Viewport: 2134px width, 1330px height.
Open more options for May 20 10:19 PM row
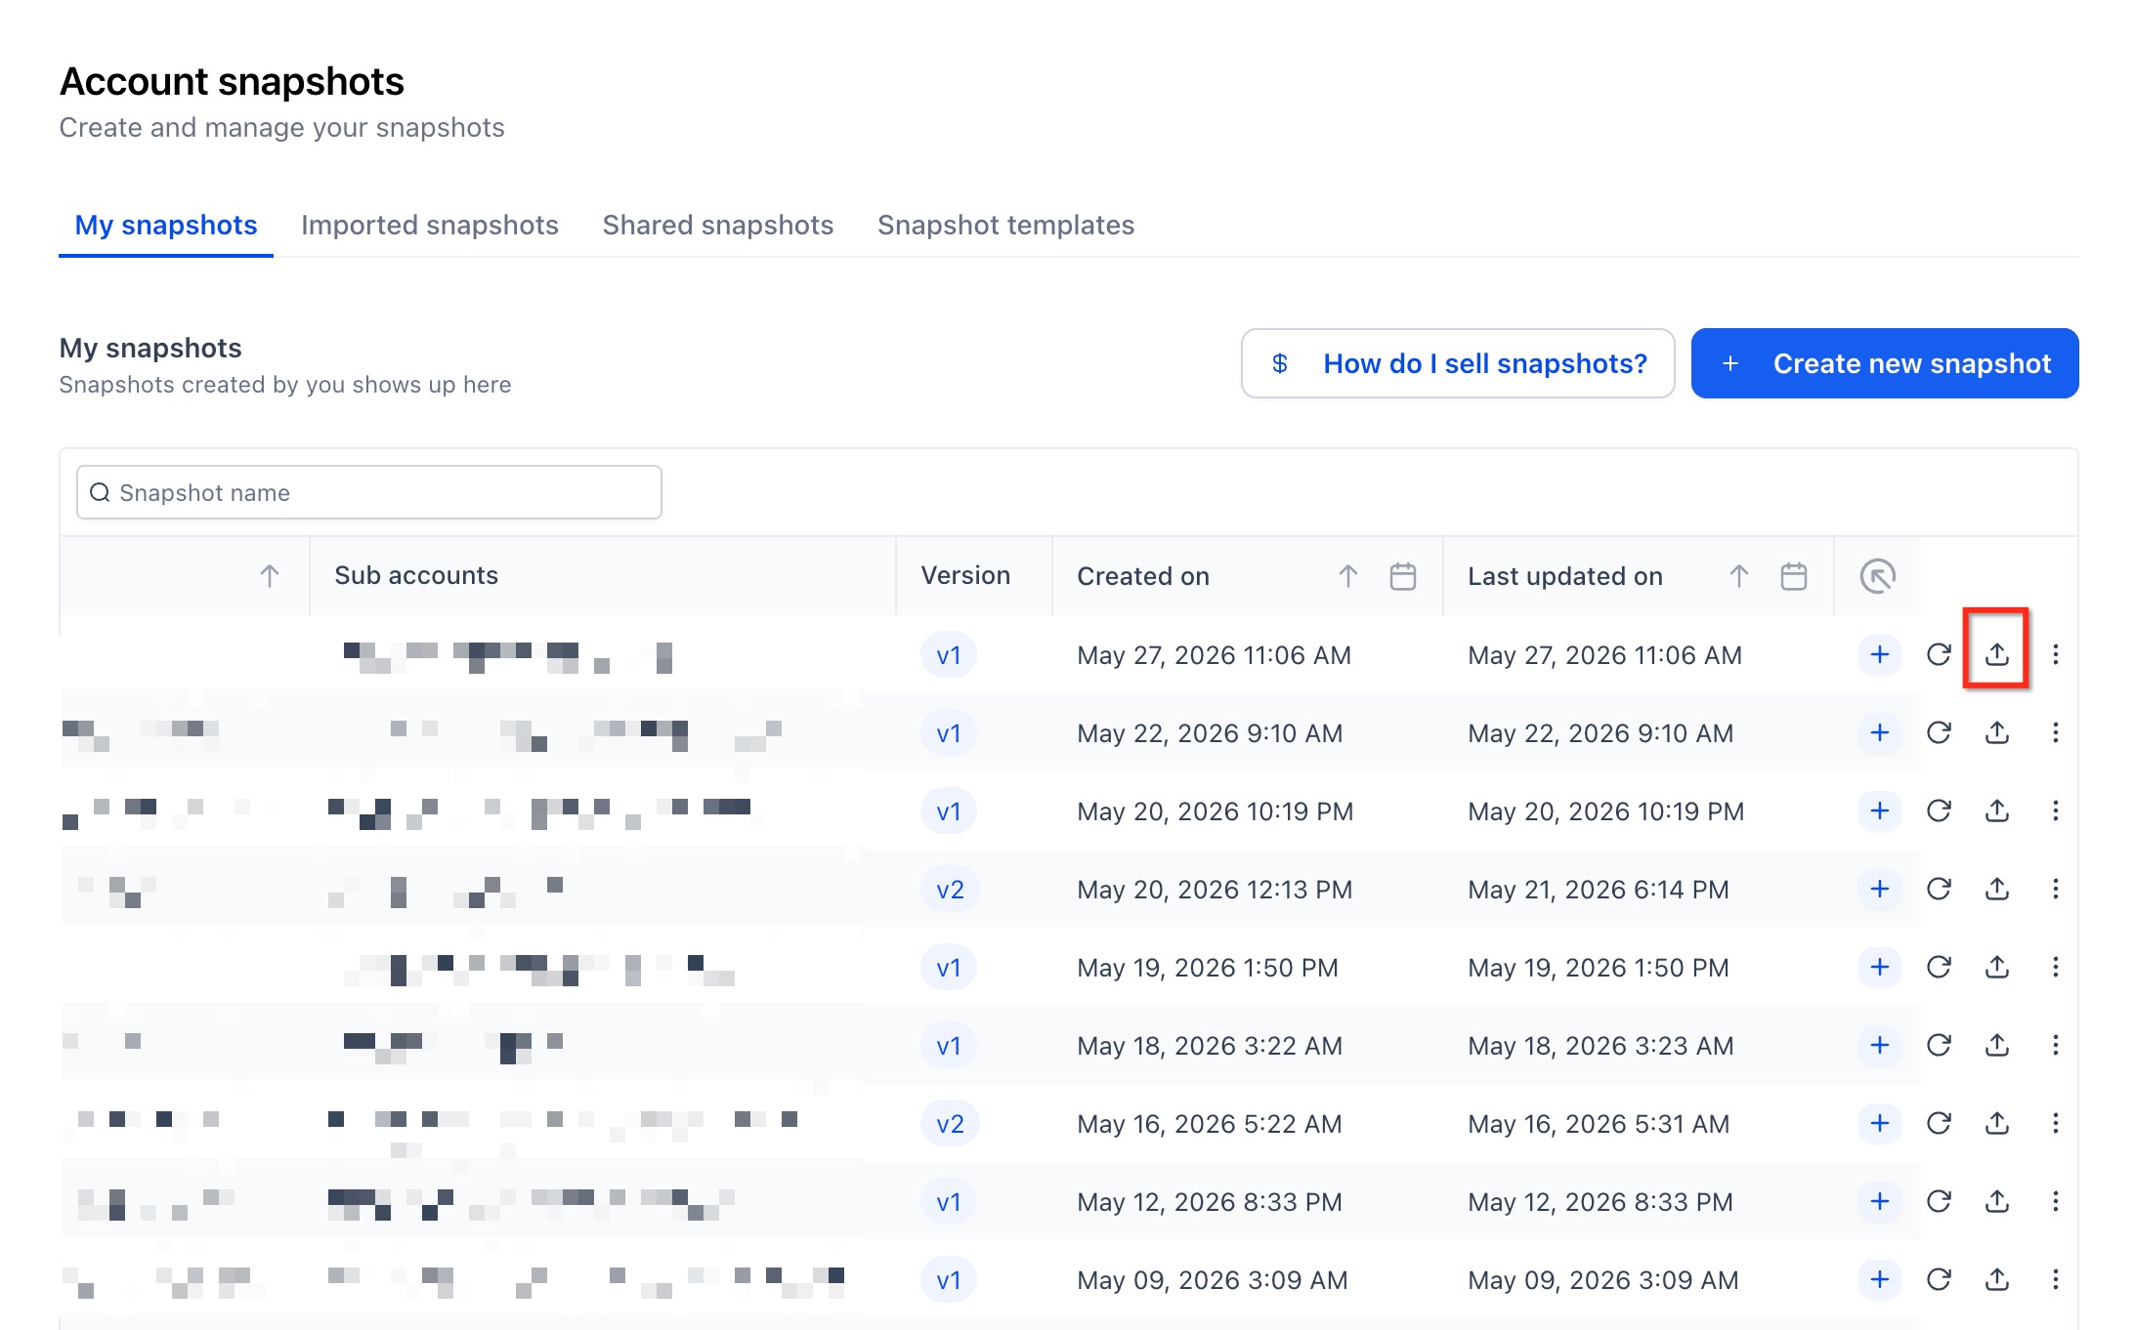click(2056, 810)
